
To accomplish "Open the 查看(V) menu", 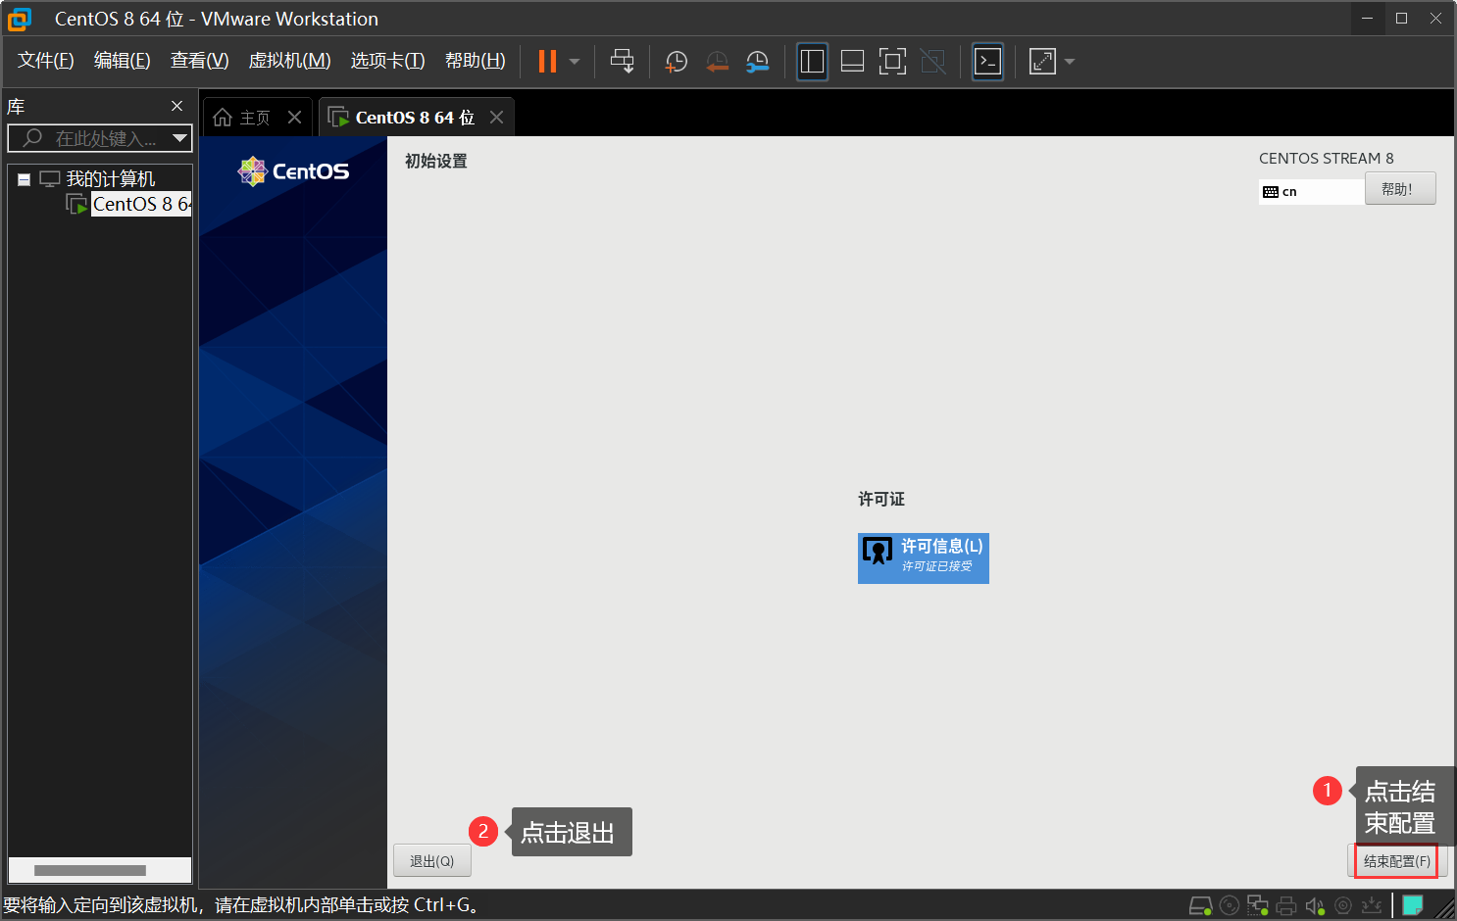I will click(x=200, y=61).
